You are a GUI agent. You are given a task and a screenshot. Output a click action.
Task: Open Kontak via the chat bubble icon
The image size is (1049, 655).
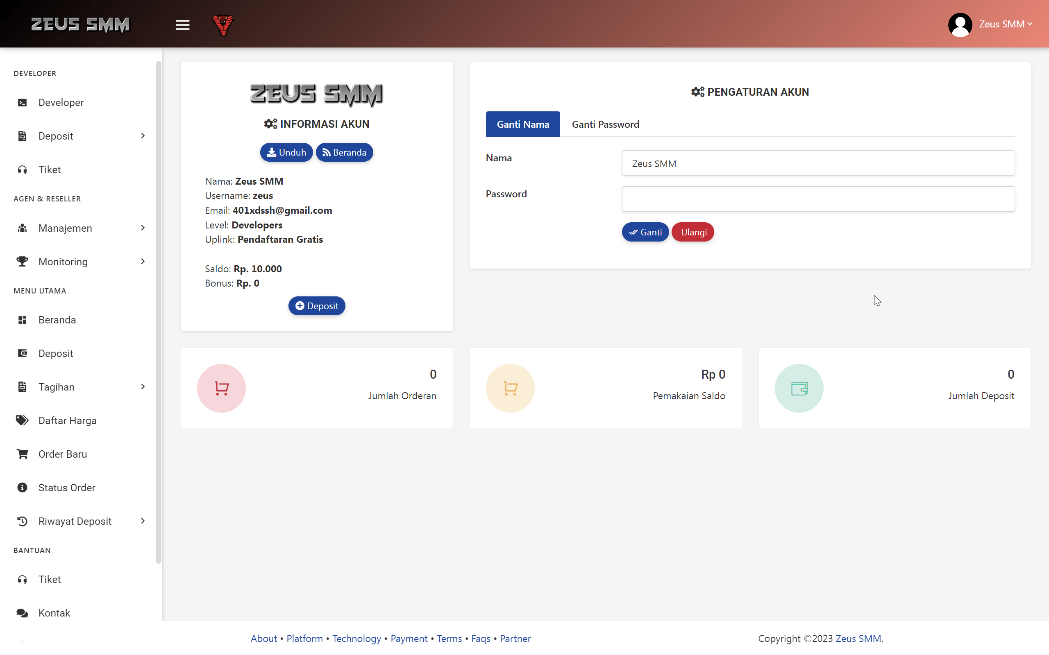click(x=22, y=612)
